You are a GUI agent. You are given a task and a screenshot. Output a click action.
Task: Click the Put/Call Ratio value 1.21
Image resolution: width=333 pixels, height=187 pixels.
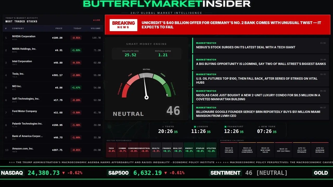[163, 55]
